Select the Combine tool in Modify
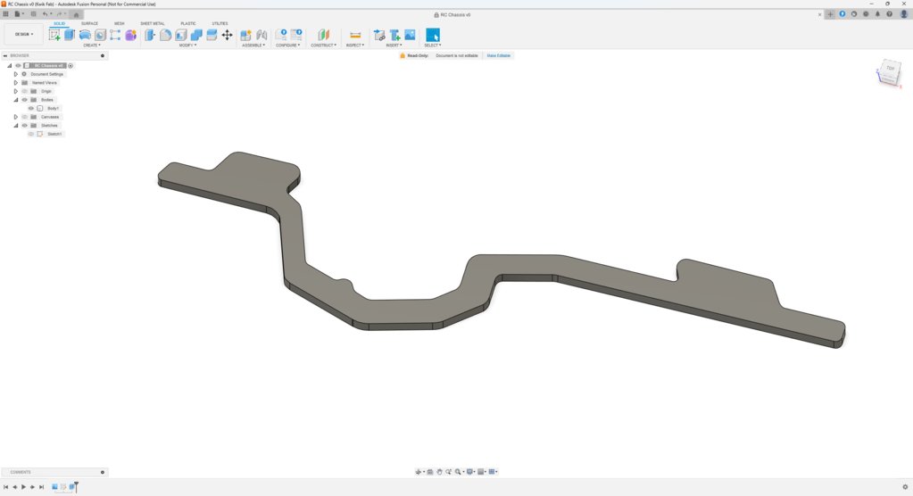Image resolution: width=913 pixels, height=496 pixels. point(196,35)
